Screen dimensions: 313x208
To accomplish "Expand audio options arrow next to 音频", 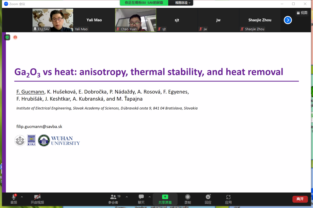I will click(x=22, y=197).
